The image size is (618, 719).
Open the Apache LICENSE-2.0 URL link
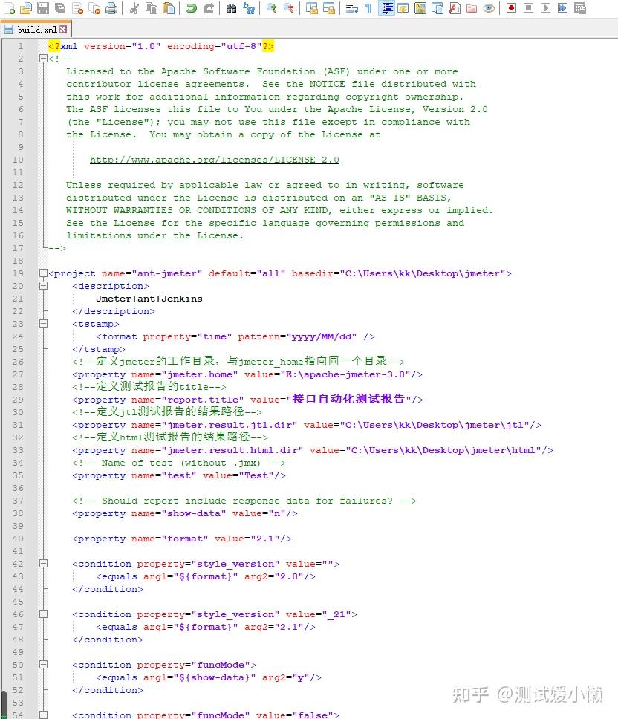214,160
